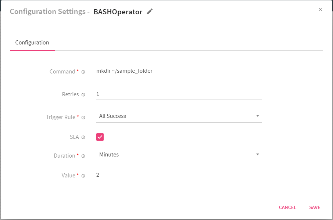Dismiss the dialog with the X icon
333x220 pixels.
tap(320, 10)
